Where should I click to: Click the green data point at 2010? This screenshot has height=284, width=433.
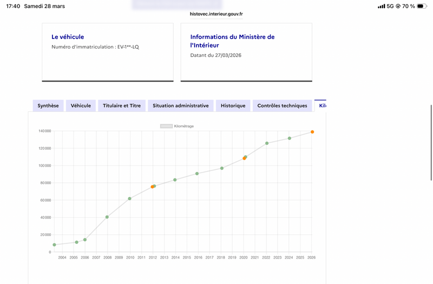click(130, 199)
